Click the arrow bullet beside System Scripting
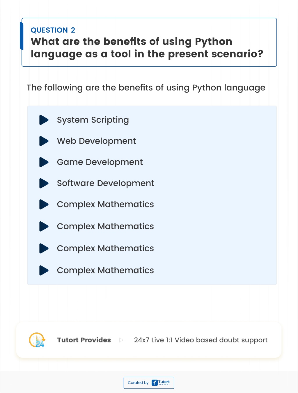The height and width of the screenshot is (393, 298). tap(44, 120)
